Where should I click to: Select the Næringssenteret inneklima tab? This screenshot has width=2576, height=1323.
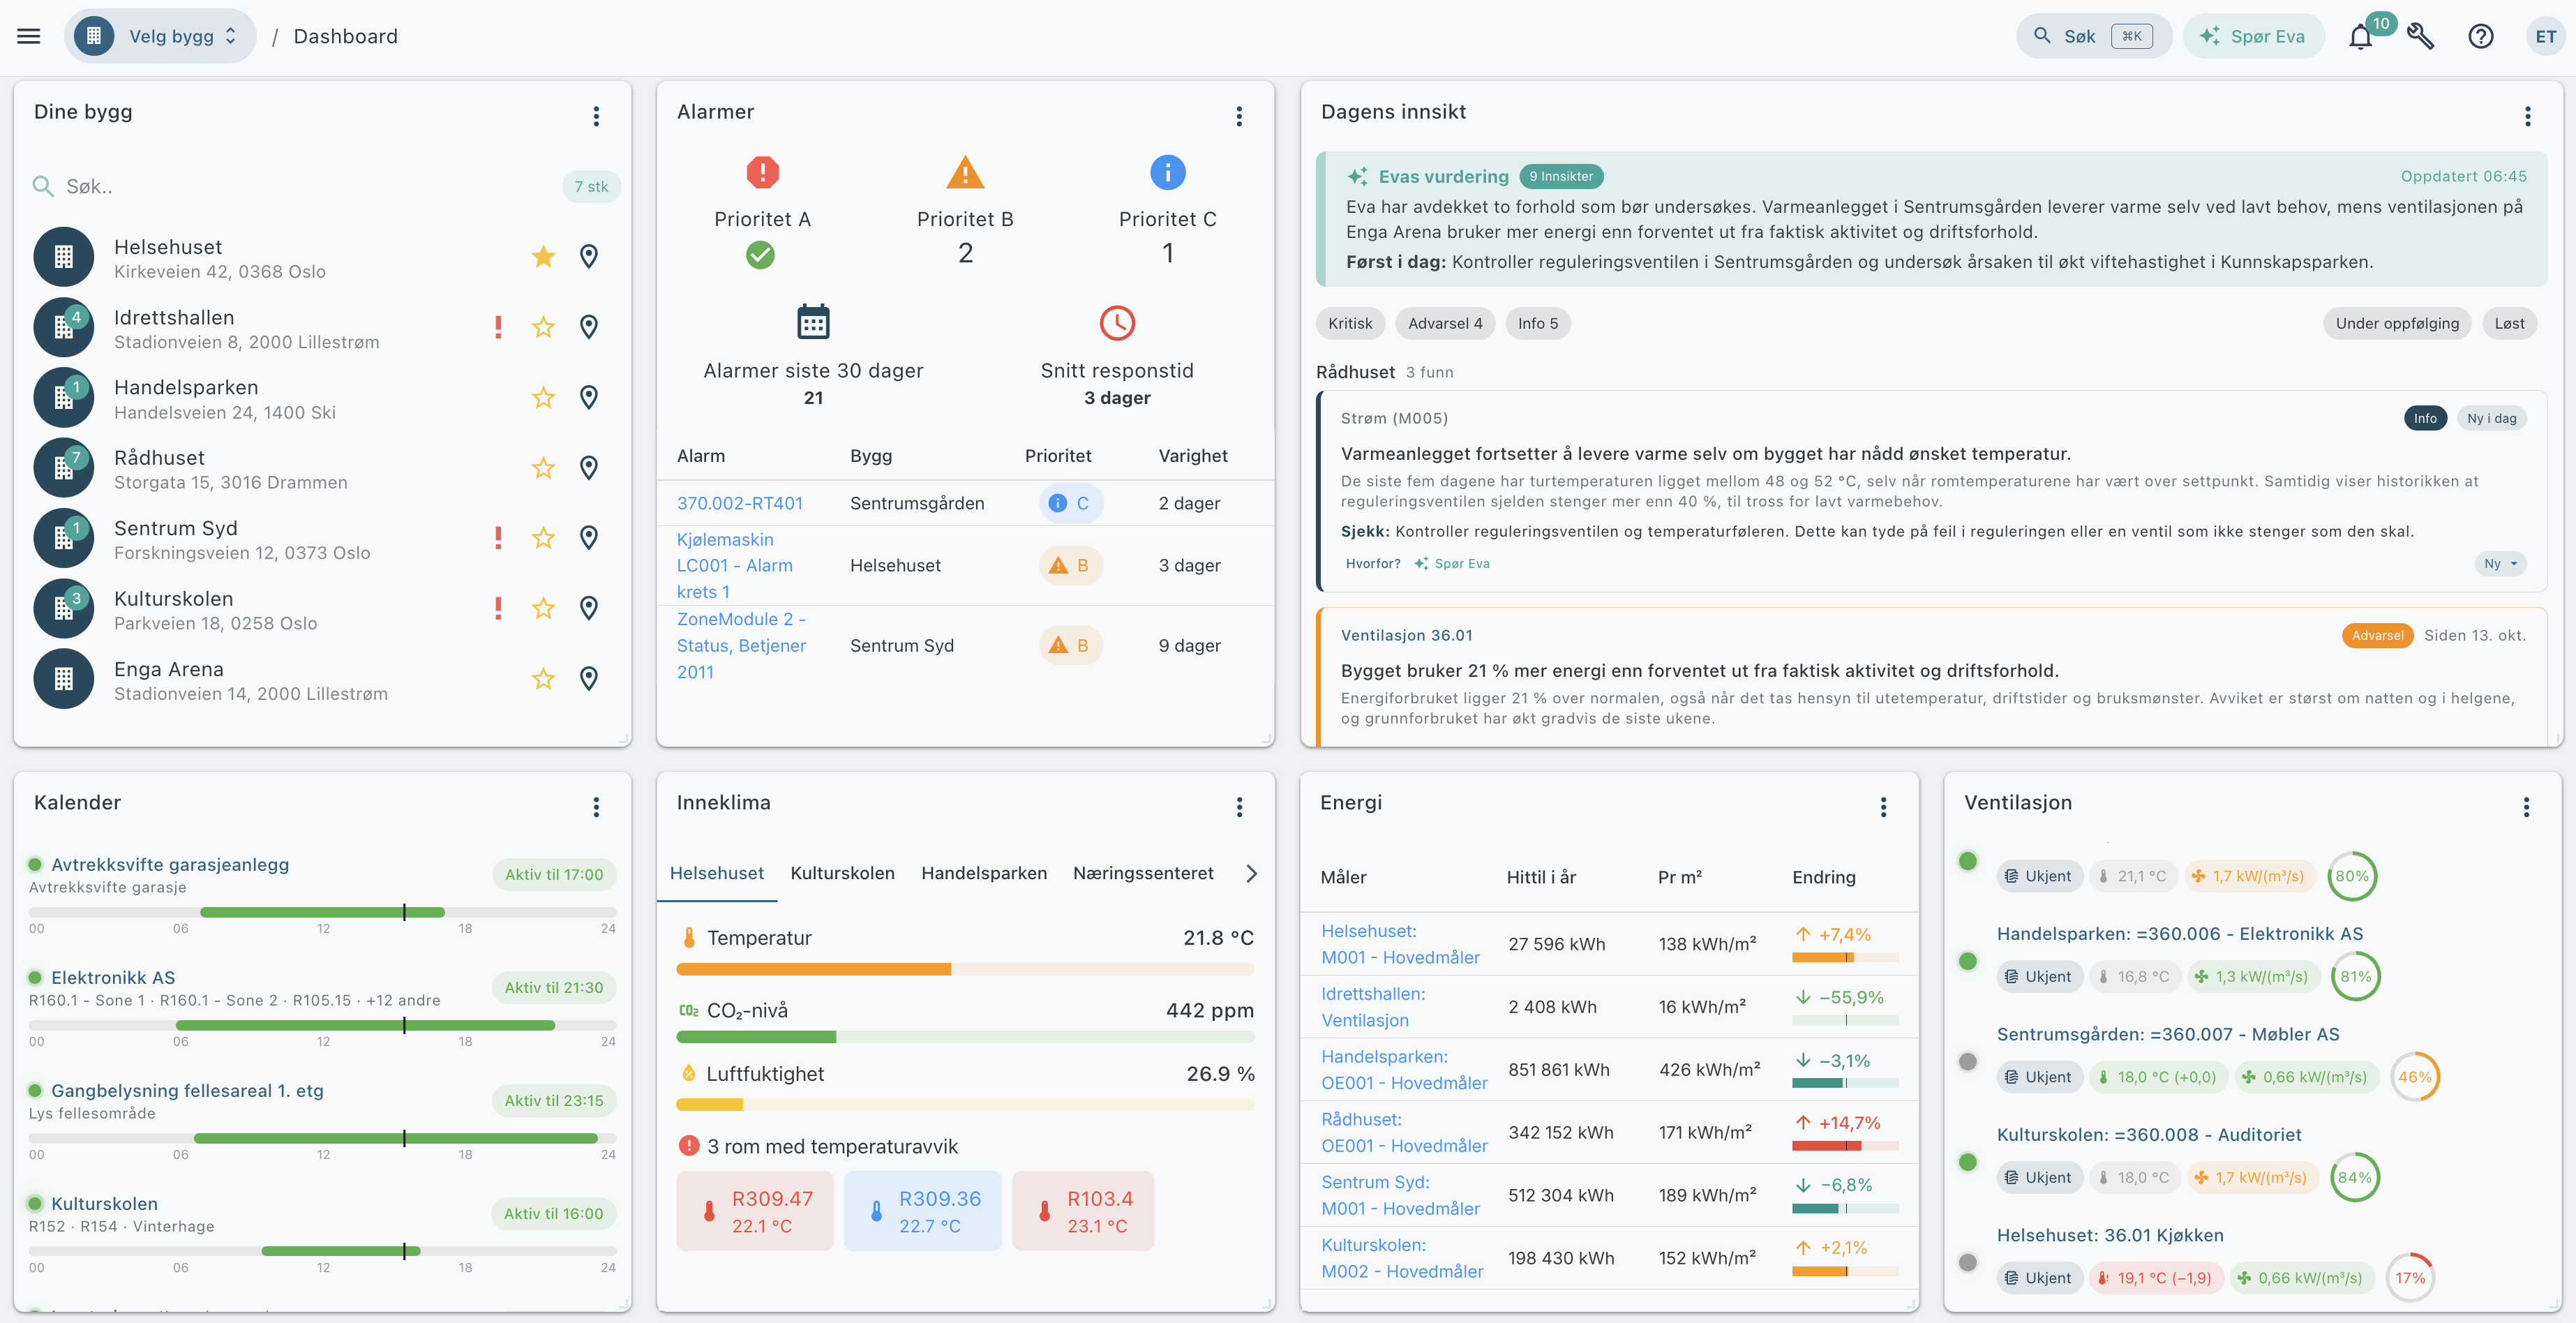(1143, 873)
